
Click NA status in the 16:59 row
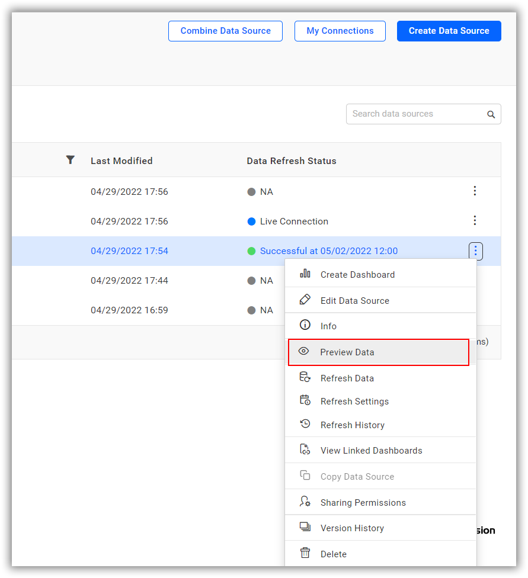[x=267, y=310]
